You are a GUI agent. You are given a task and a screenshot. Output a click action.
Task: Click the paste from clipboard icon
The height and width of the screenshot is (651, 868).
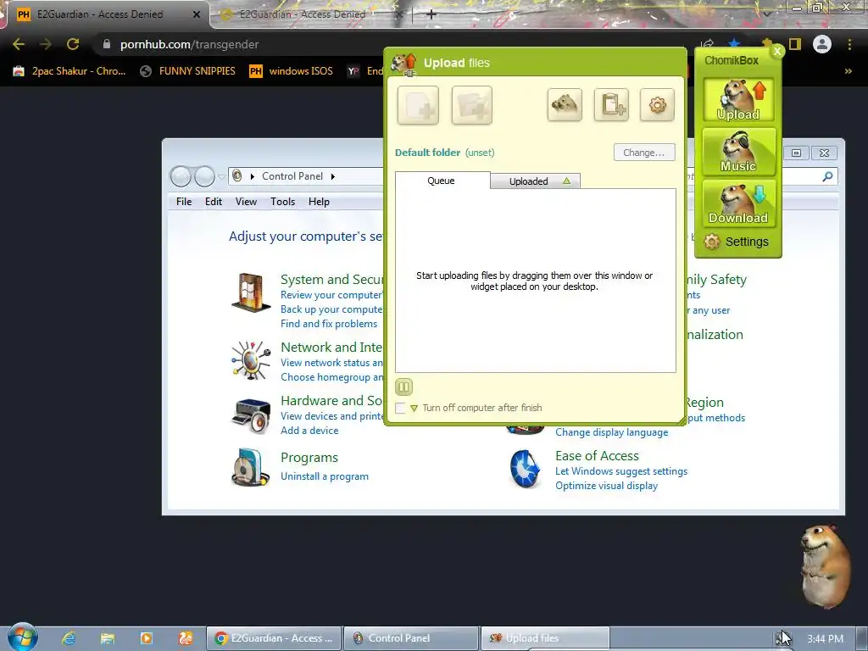[611, 104]
